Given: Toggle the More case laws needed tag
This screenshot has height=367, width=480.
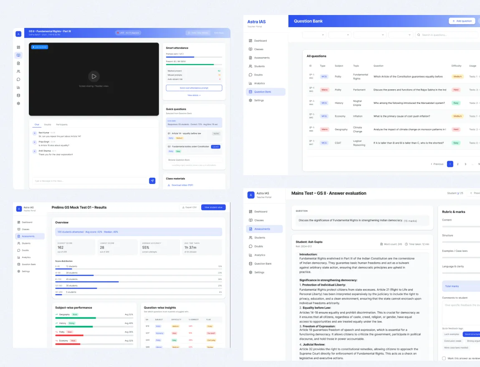Looking at the screenshot, I should click(x=456, y=348).
